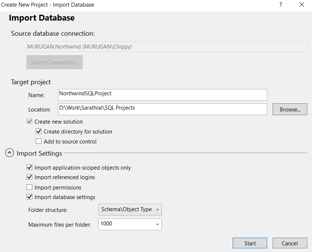
Task: Cancel the import database wizard
Action: point(290,243)
